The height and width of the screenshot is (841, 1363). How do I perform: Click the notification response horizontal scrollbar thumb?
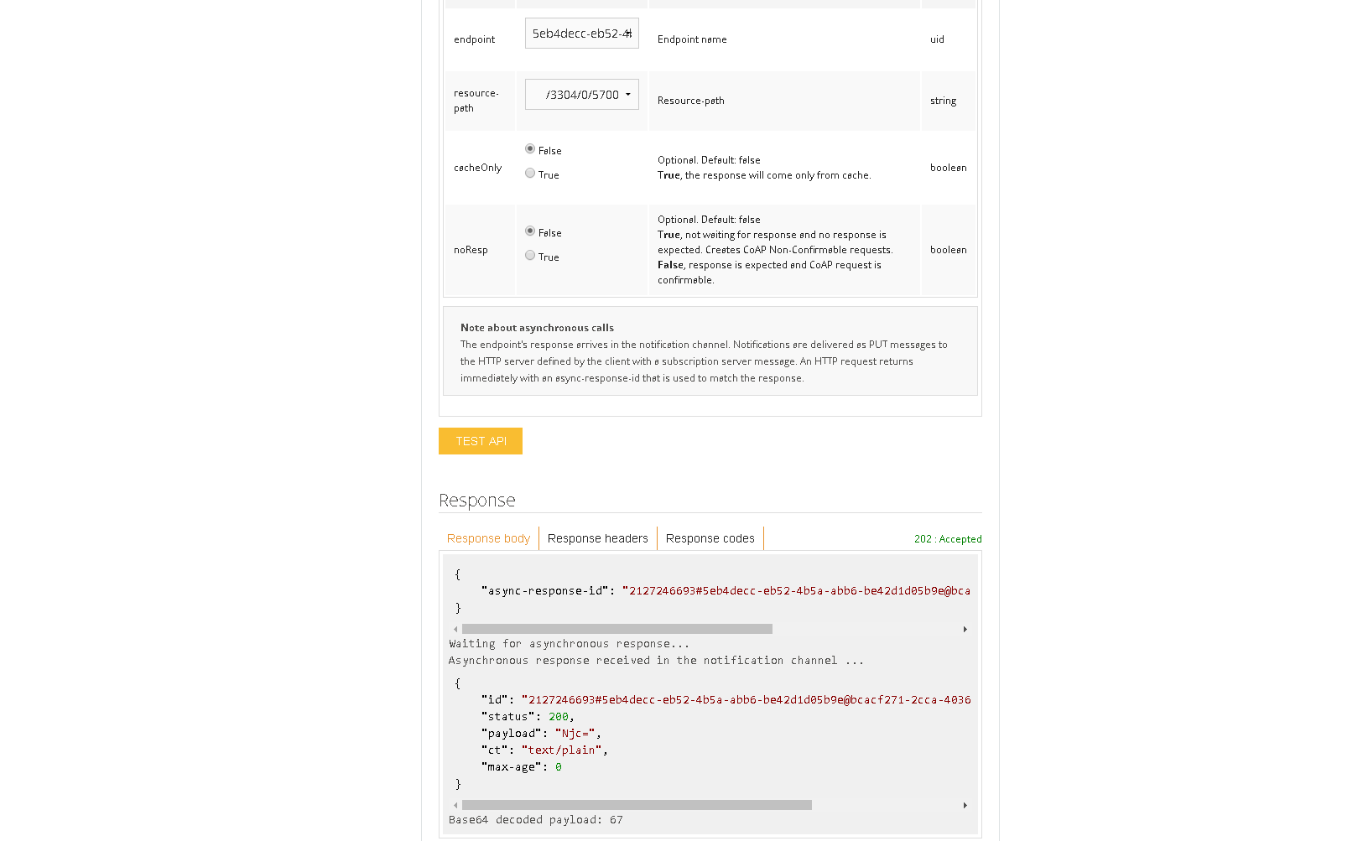coord(637,805)
